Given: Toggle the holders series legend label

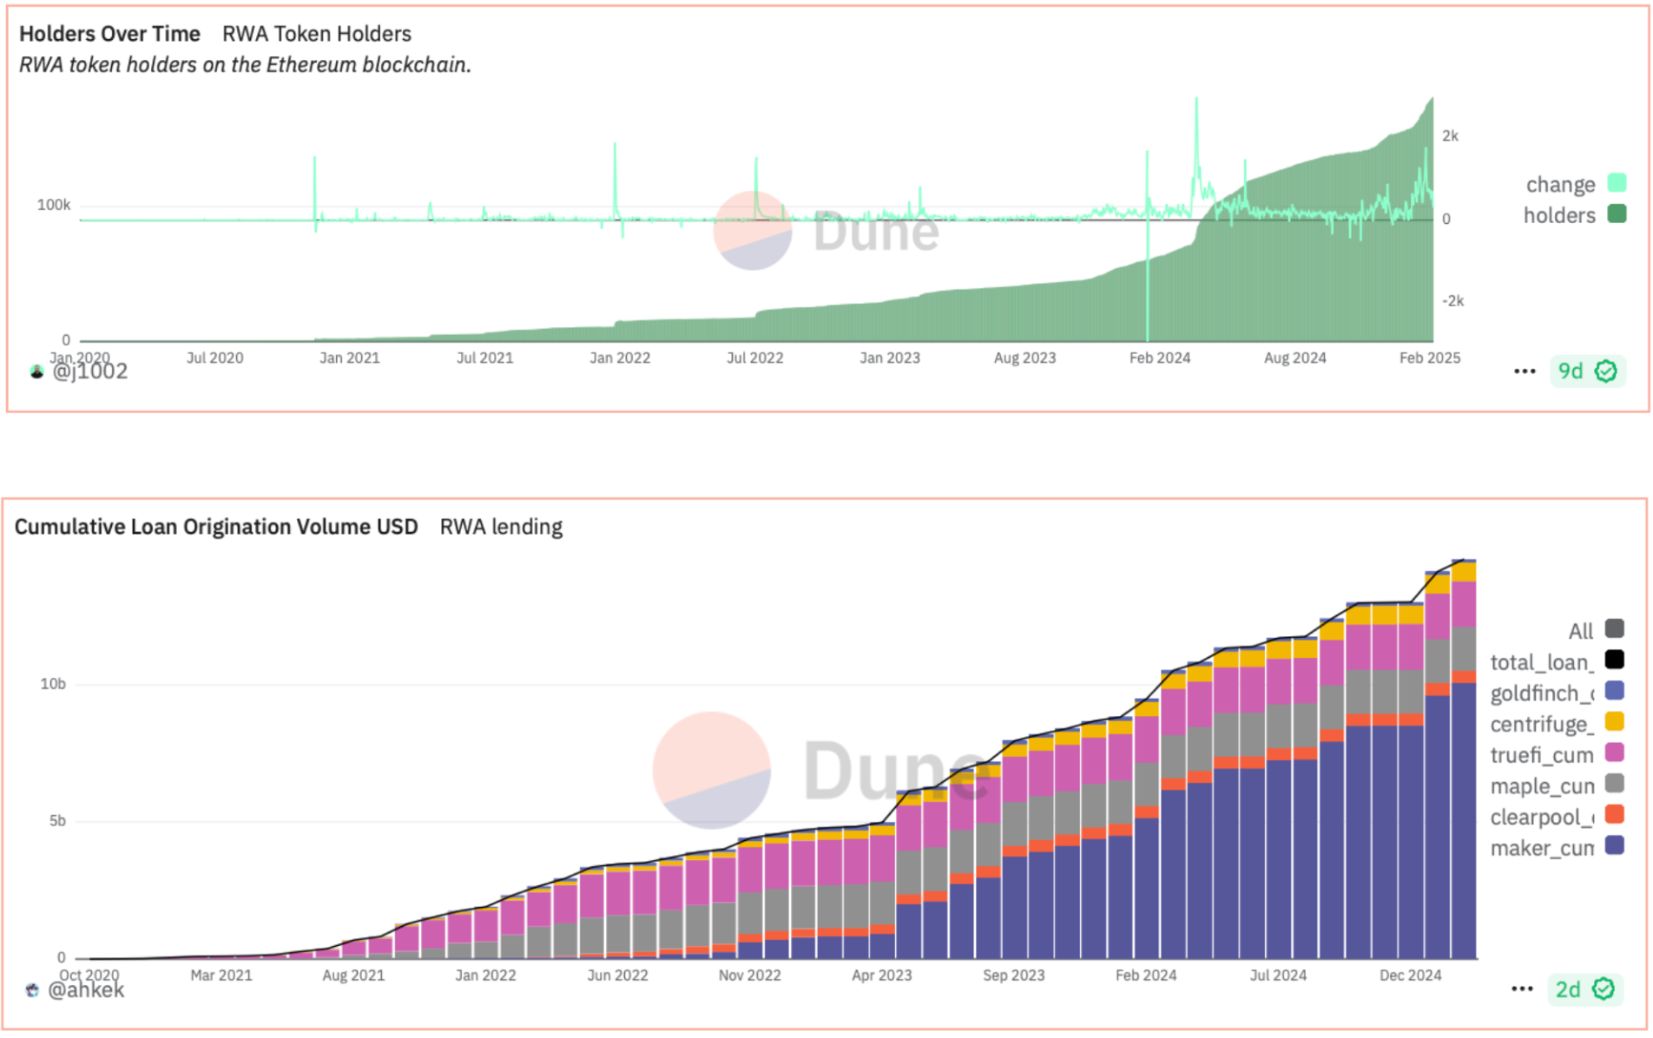Looking at the screenshot, I should tap(1559, 215).
